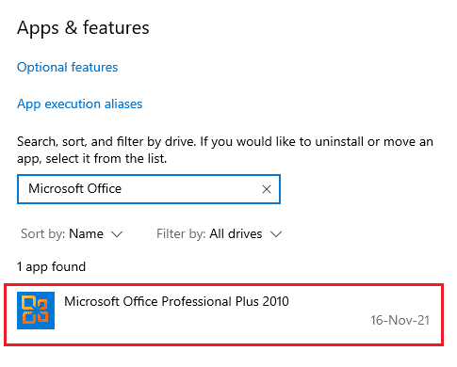This screenshot has height=367, width=457.
Task: Open the Filter by All drives dropdown
Action: (220, 234)
